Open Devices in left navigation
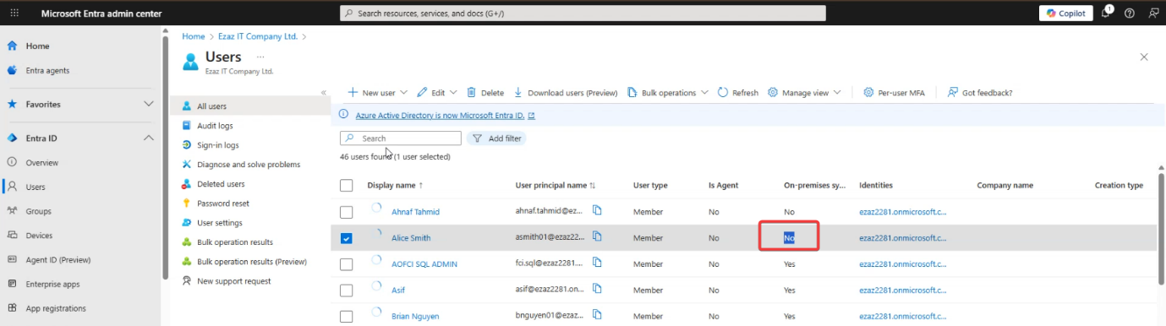1166x326 pixels. point(39,236)
